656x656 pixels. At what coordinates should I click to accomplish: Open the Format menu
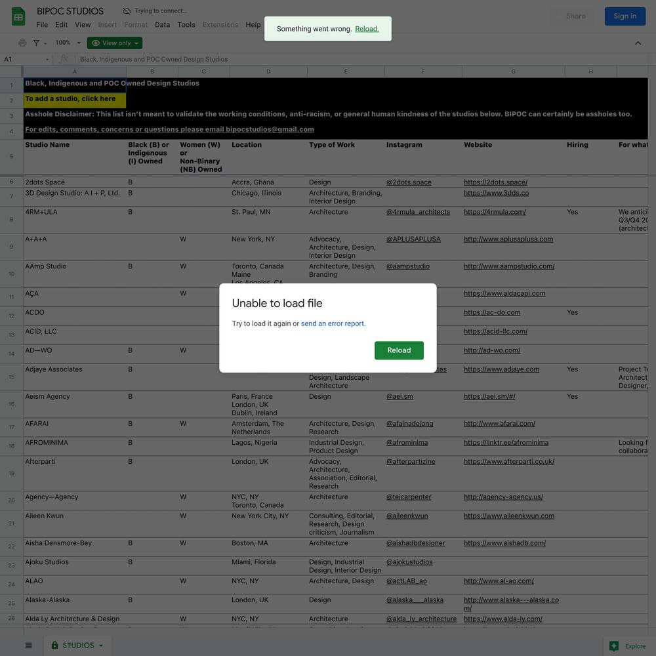pyautogui.click(x=136, y=25)
